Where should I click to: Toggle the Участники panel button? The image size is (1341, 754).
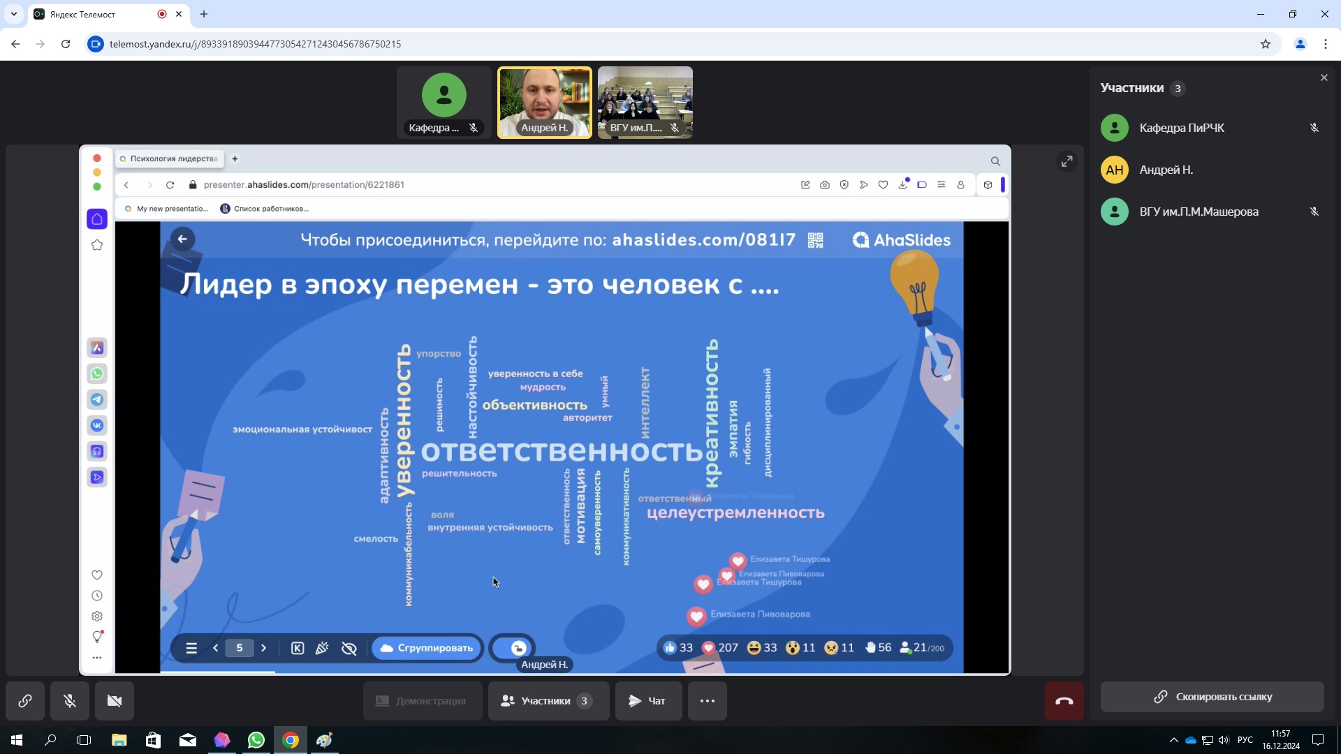click(548, 701)
